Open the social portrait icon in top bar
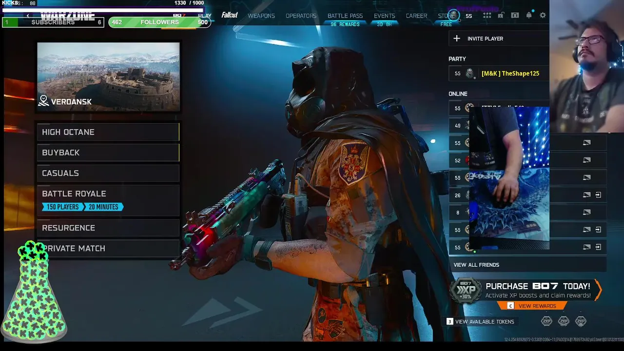 click(515, 16)
